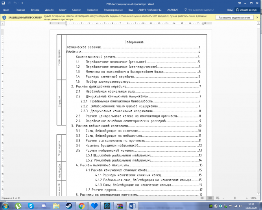Click the zoom out minus button
262x210 pixels.
pos(223,198)
